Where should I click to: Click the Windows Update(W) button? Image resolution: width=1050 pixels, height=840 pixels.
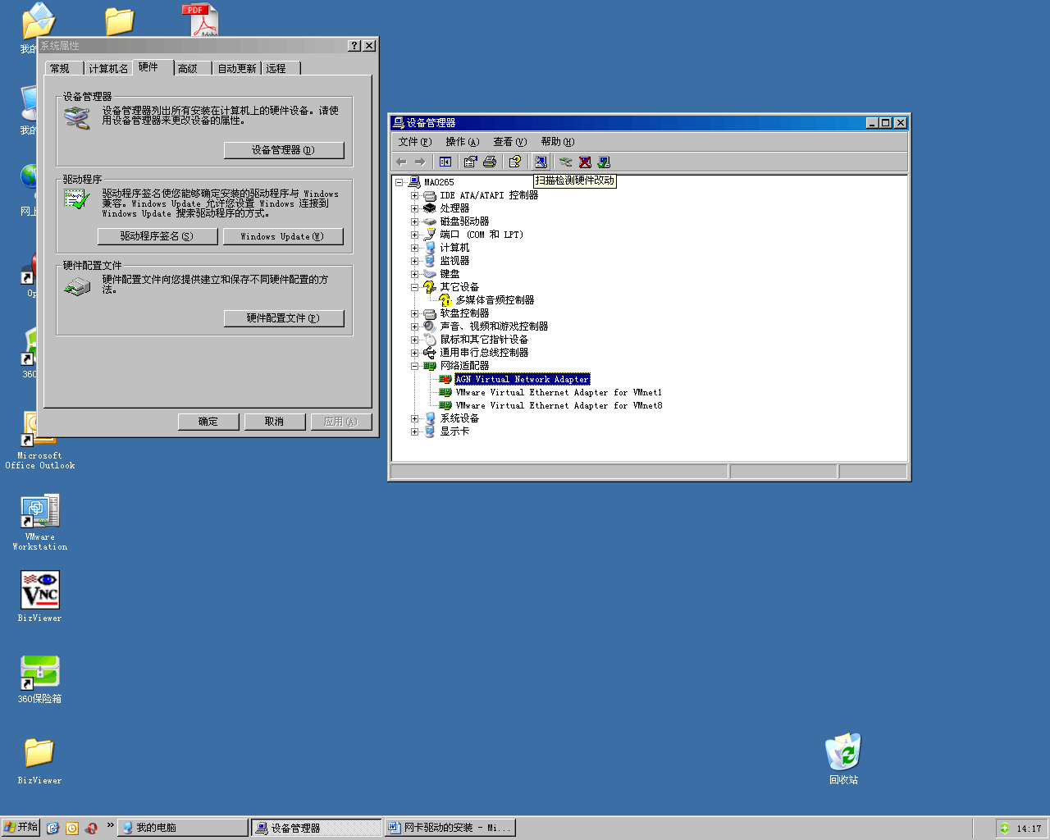pyautogui.click(x=283, y=236)
